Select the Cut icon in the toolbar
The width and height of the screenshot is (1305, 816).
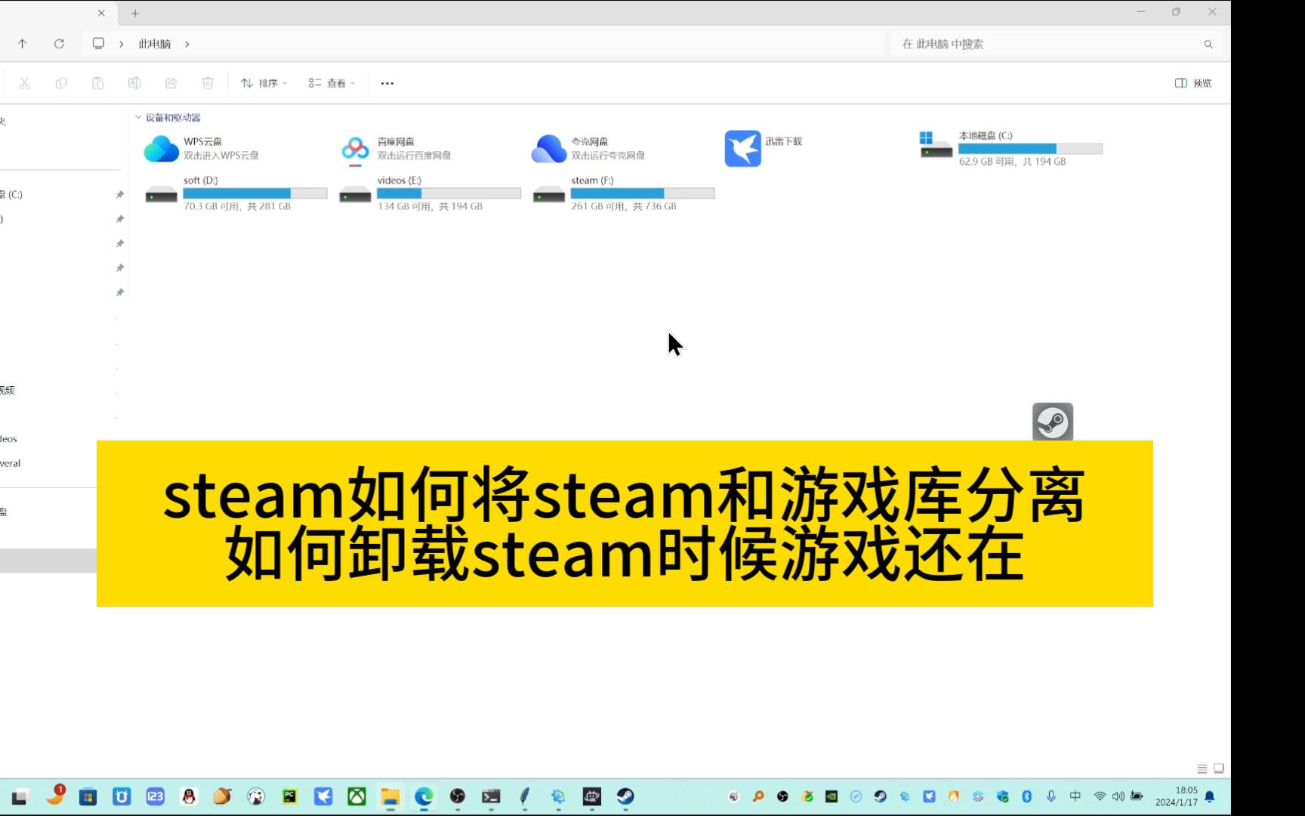pos(25,83)
